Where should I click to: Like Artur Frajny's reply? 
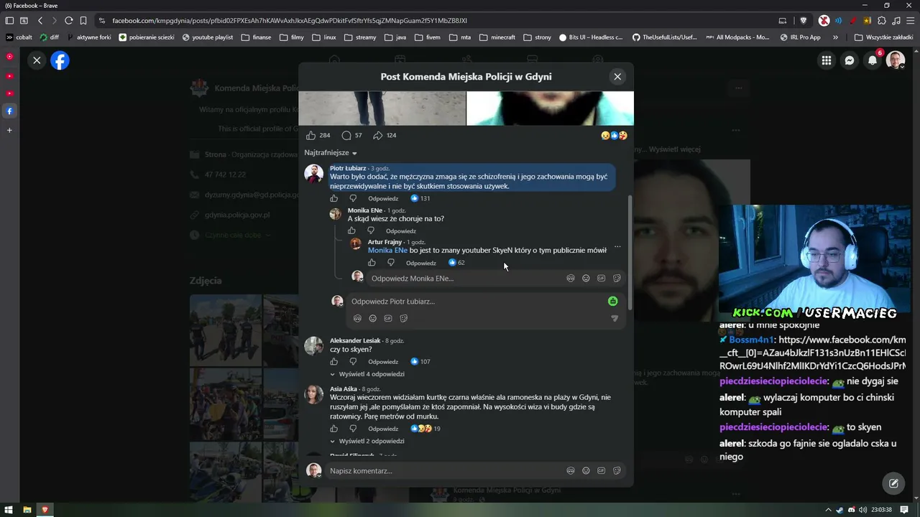(372, 263)
